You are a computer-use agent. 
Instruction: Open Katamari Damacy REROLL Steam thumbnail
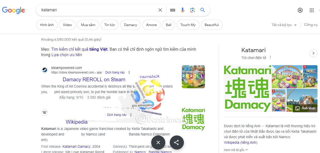[x=193, y=77]
